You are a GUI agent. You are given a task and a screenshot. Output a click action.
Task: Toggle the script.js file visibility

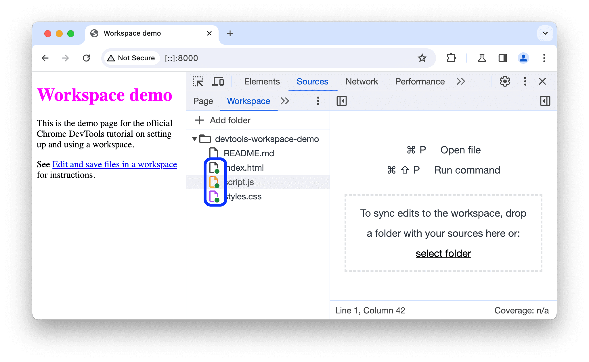239,181
